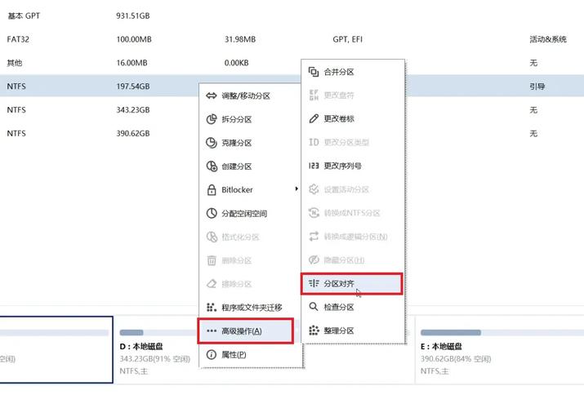Screen dimensions: 584x408
Task: Click the program/folder migration icon (程序或文件夹迁移)
Action: [x=212, y=307]
